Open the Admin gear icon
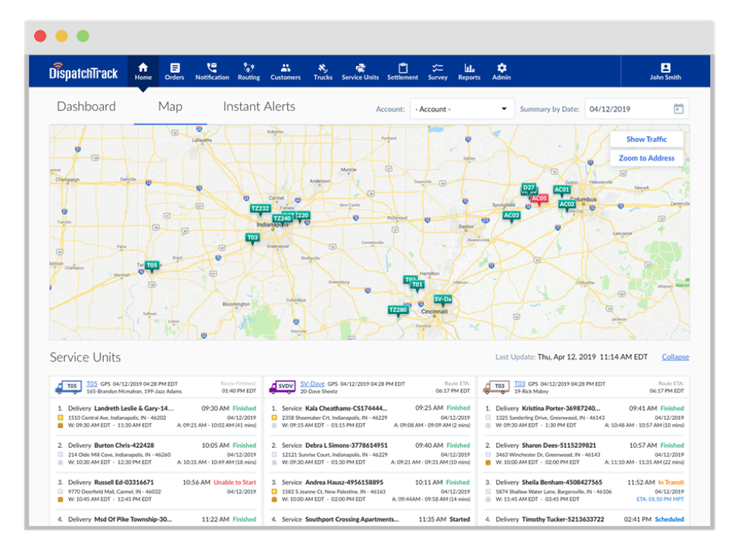This screenshot has width=738, height=557. click(x=501, y=71)
